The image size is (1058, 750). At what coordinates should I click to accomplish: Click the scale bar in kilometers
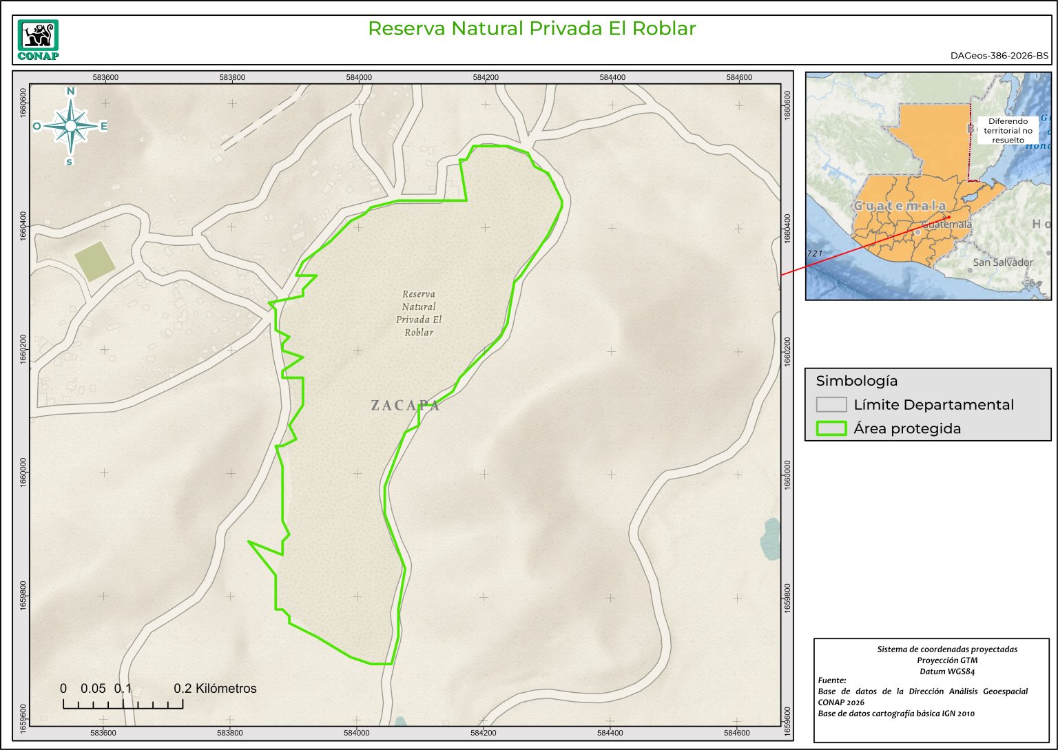tap(123, 703)
